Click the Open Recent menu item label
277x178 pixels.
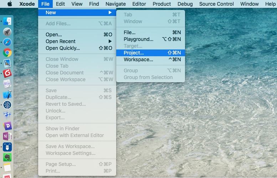60,41
